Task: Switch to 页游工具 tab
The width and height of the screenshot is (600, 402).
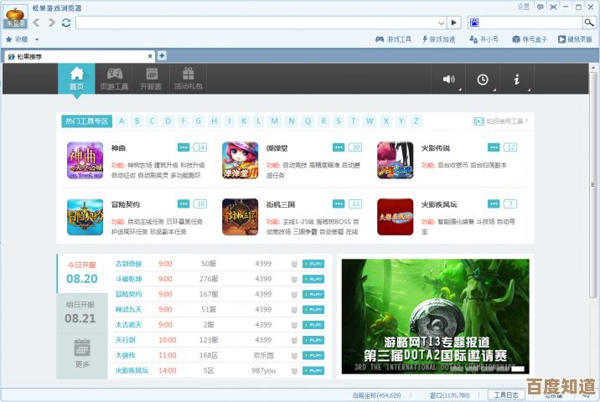Action: coord(114,79)
